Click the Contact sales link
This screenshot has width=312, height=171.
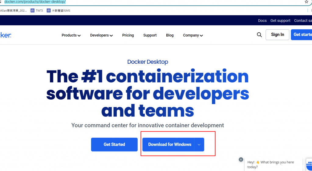coord(303,20)
